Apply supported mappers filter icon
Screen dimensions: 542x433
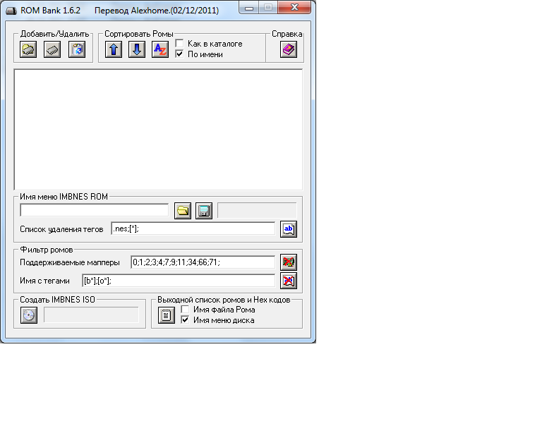click(x=289, y=262)
